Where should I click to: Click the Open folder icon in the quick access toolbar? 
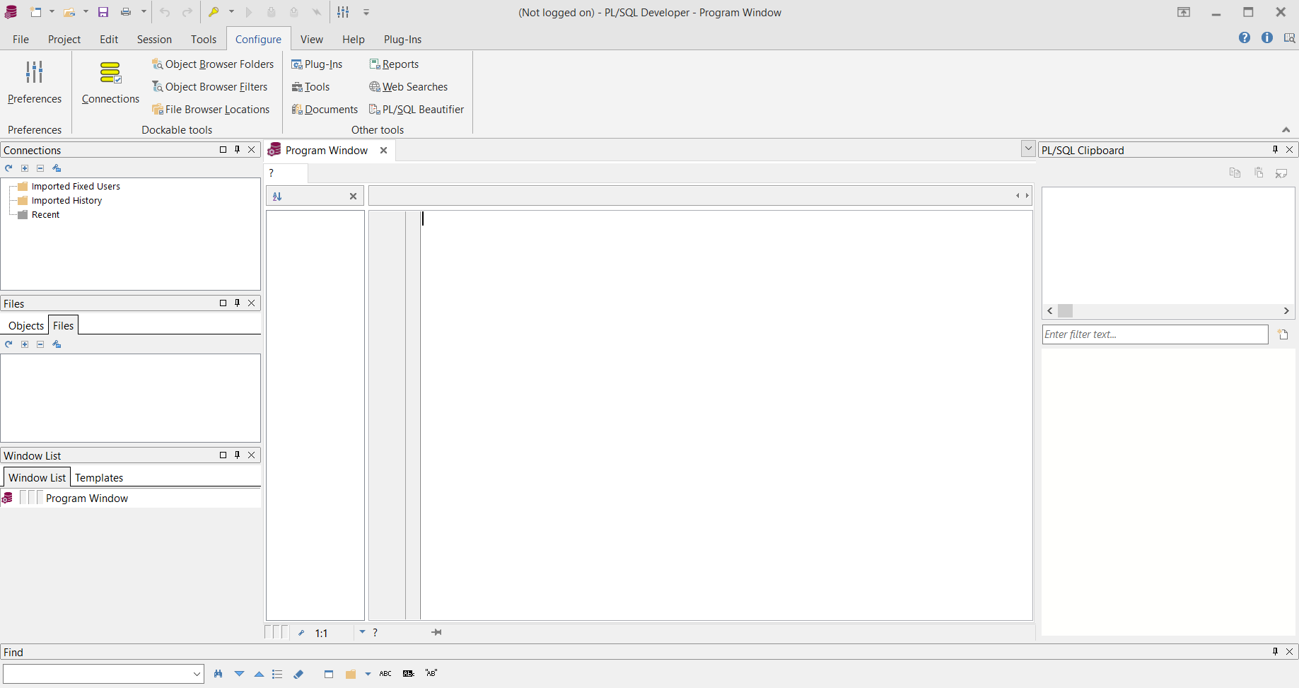coord(69,12)
